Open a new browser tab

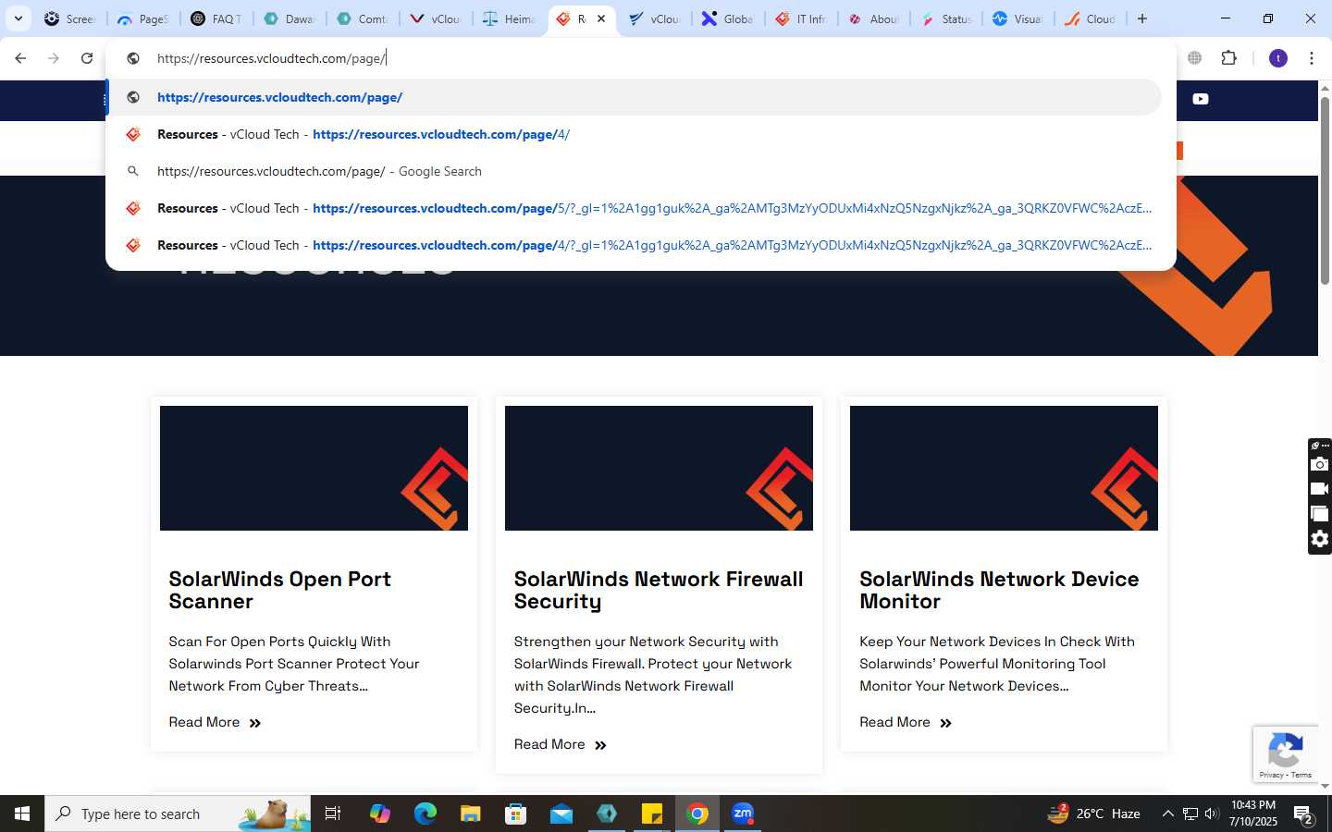click(1142, 18)
